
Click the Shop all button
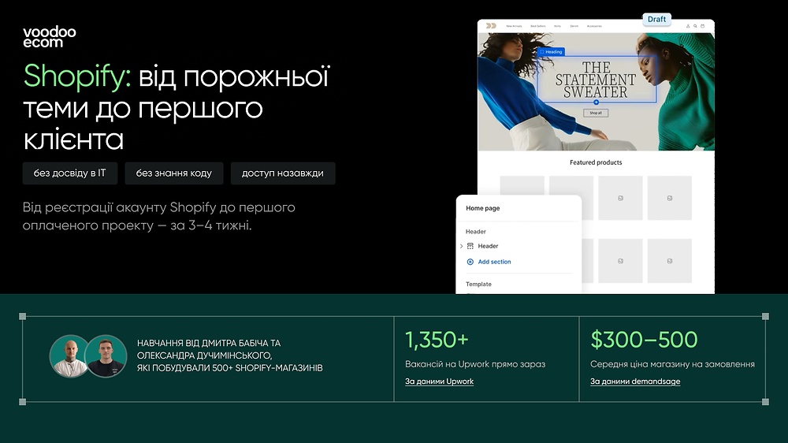[596, 114]
